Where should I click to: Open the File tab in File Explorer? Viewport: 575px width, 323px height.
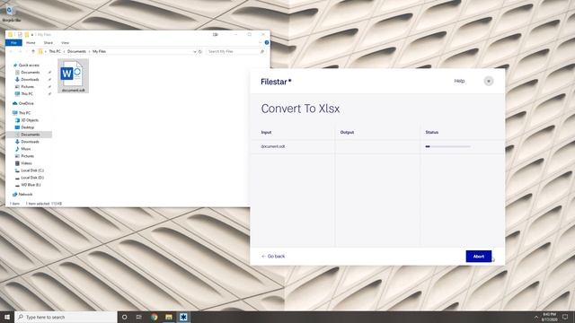point(13,43)
